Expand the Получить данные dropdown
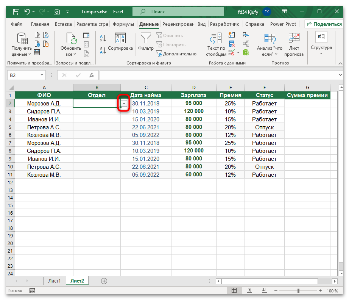This screenshot has height=300, width=349. 22,54
